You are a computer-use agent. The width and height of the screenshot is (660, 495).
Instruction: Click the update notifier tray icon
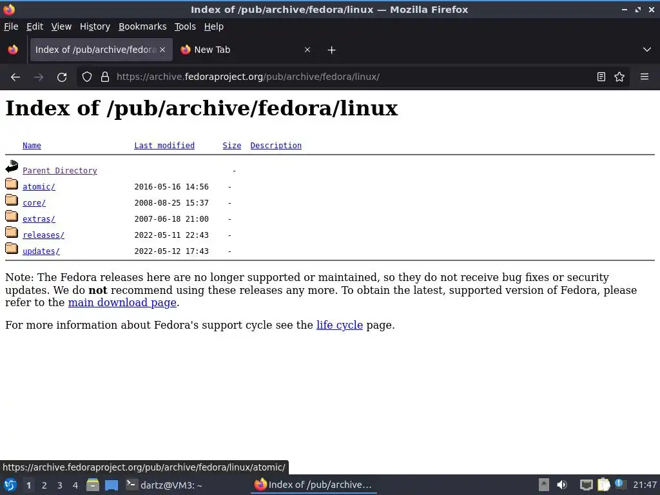click(619, 483)
